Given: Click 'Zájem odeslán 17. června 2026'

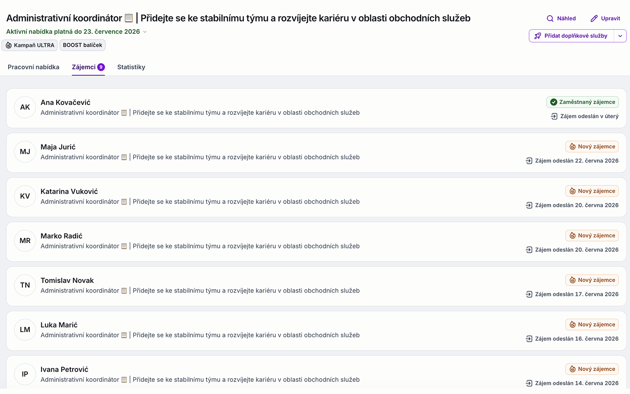Looking at the screenshot, I should point(577,295).
